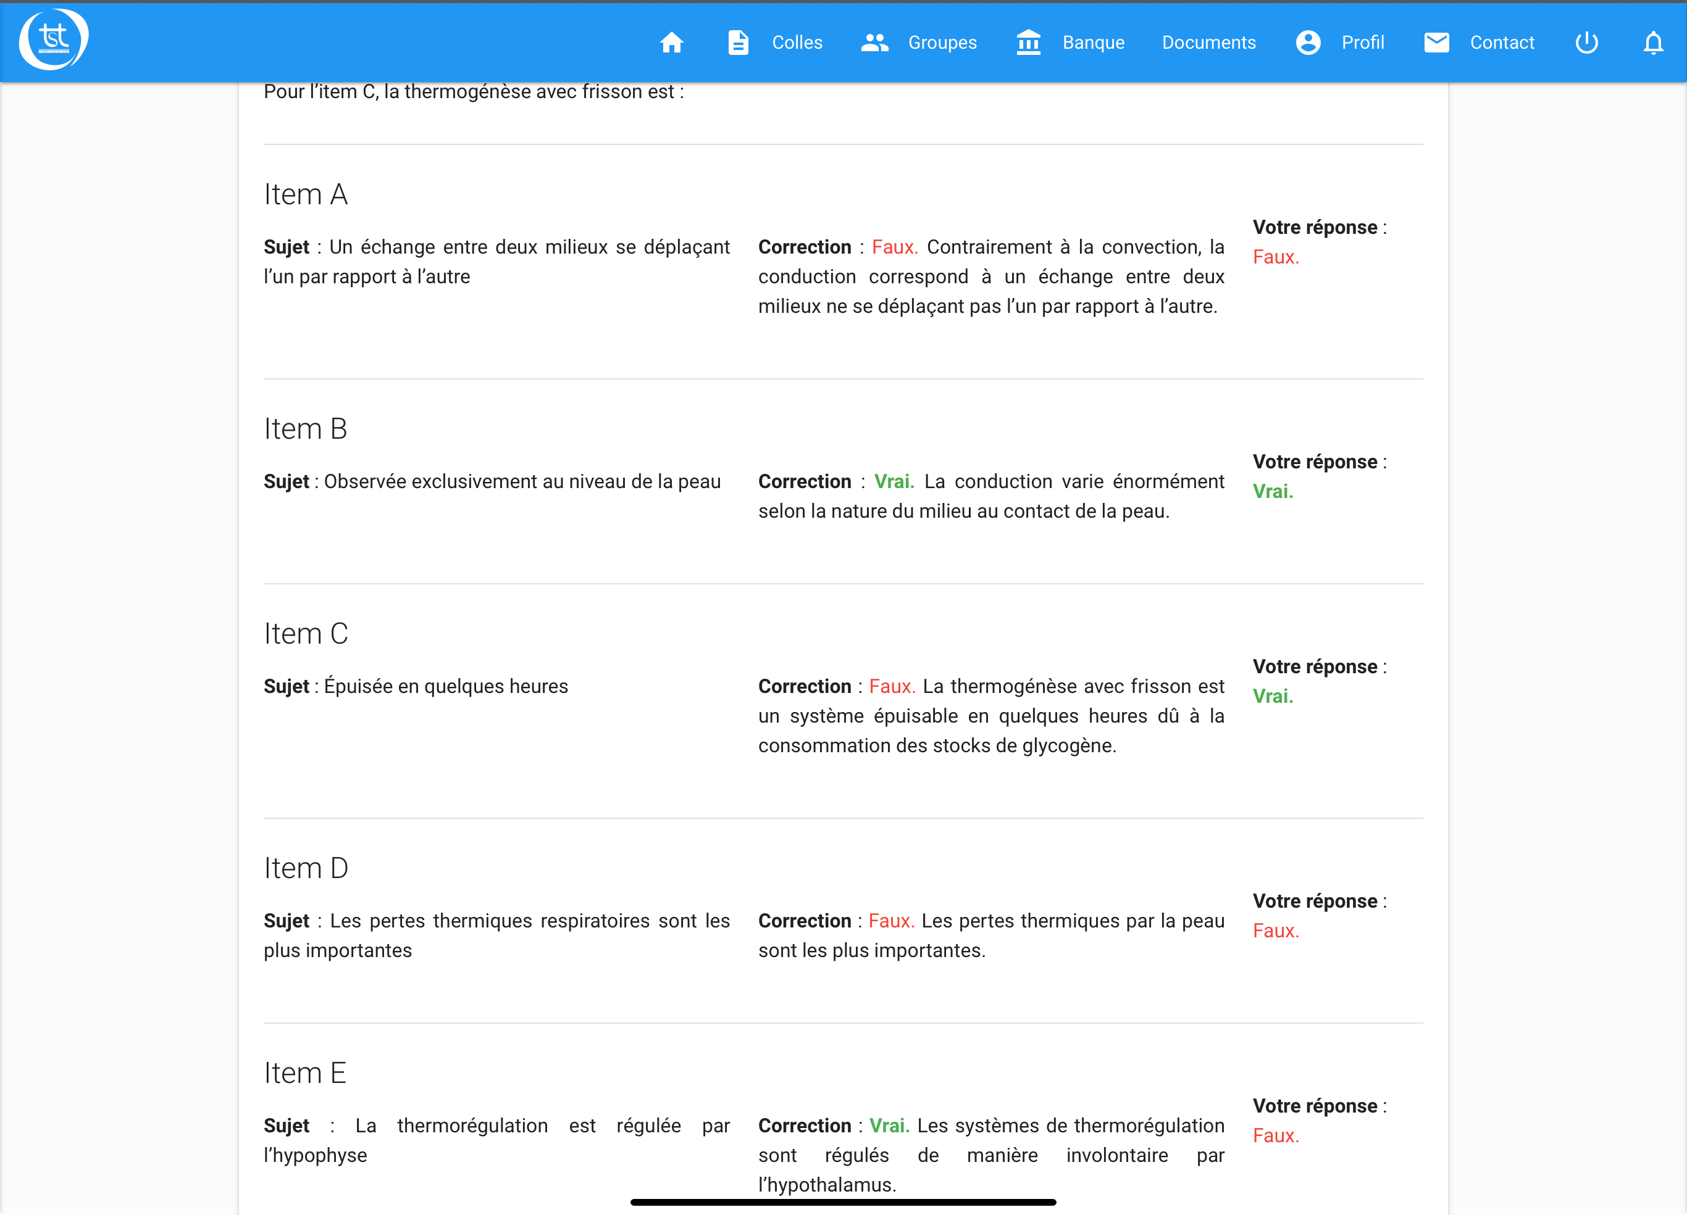Open the Banque menu item
Screen dimensions: 1687x1215
pos(1093,43)
